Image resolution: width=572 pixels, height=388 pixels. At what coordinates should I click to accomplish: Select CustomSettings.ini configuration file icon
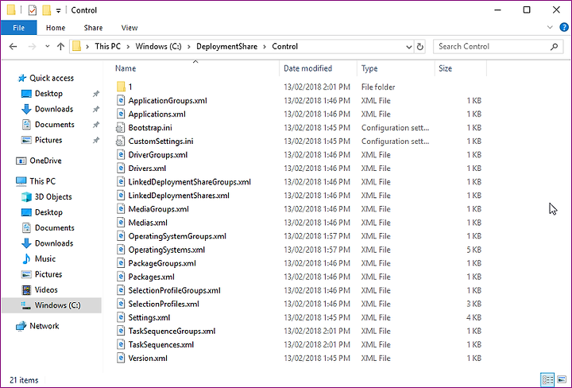click(x=121, y=142)
